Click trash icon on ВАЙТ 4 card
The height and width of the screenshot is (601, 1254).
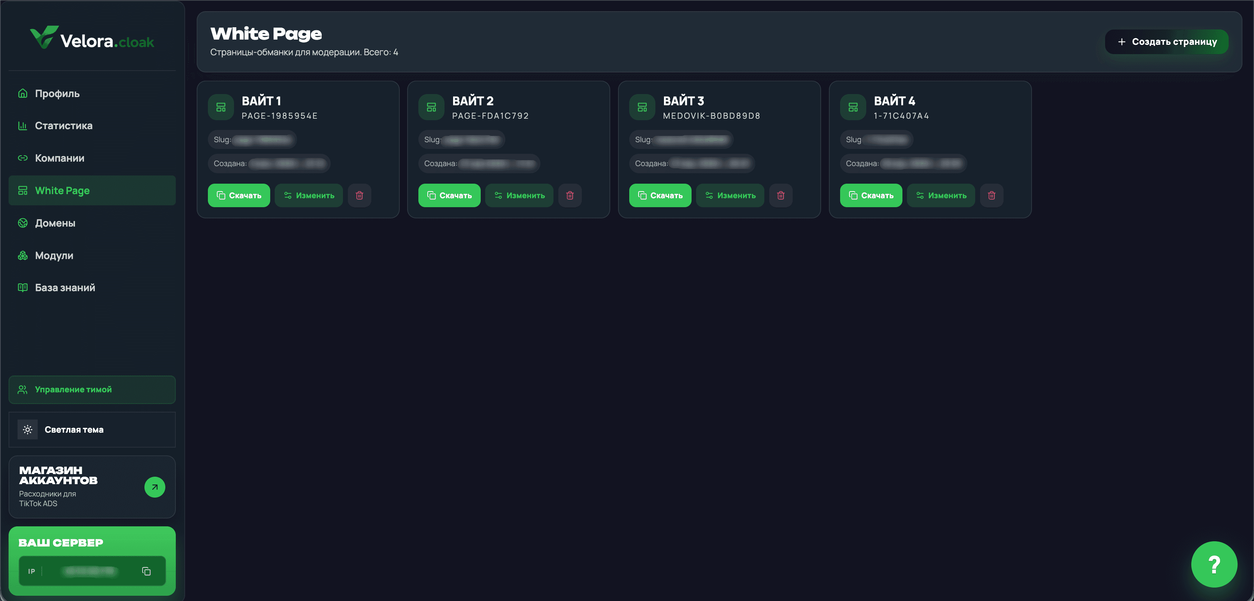click(992, 195)
